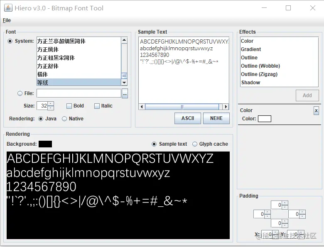
Task: Open the Color effect white swatch
Action: coord(265,119)
